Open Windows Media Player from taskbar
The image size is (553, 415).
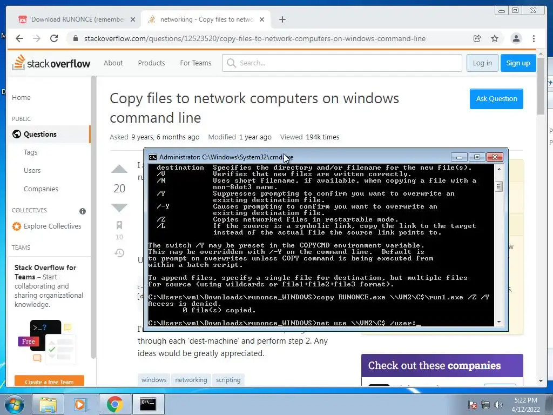point(81,404)
